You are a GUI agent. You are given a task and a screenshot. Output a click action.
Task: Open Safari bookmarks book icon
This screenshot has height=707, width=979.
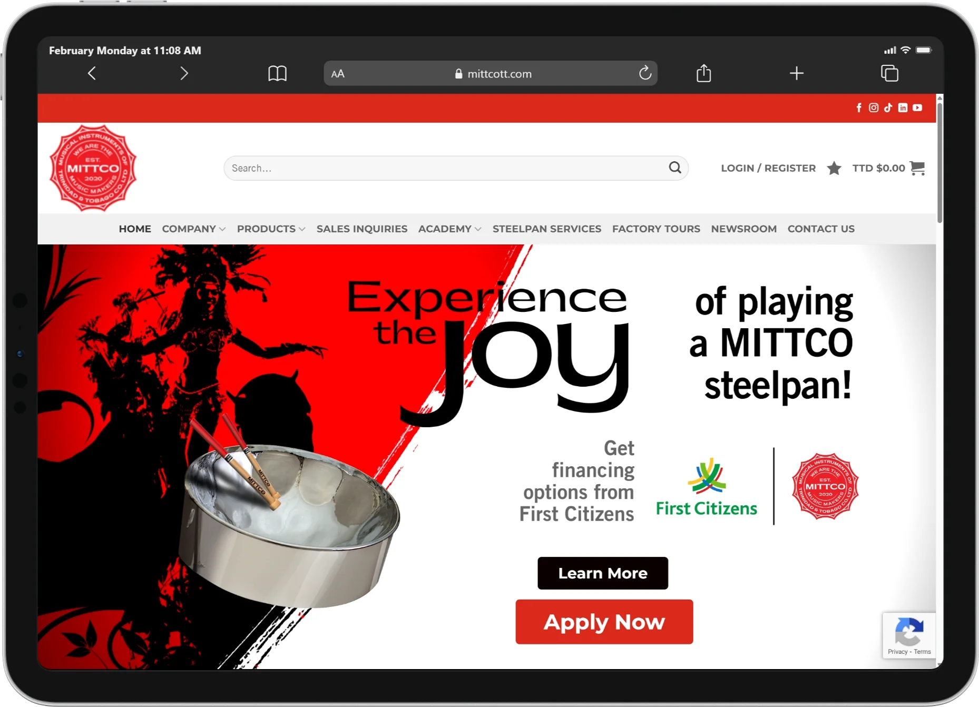coord(277,73)
